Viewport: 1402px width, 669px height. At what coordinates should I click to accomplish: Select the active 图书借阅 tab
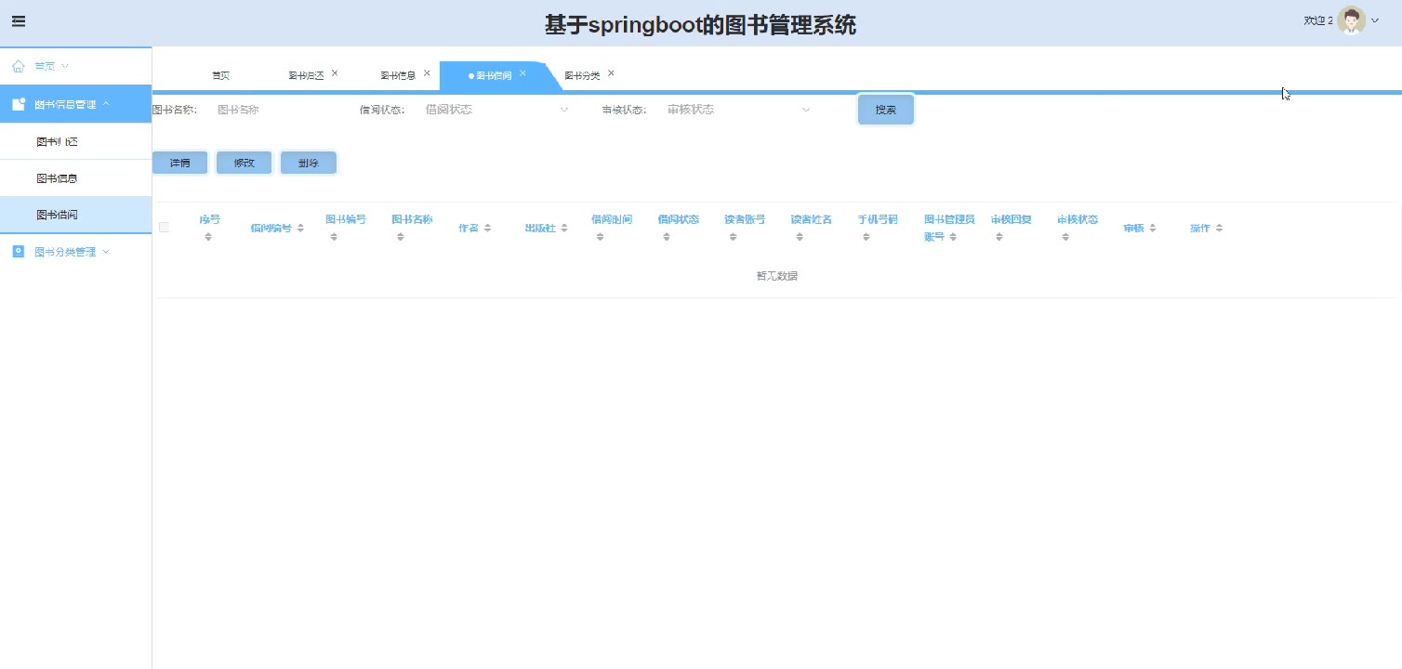click(x=494, y=76)
